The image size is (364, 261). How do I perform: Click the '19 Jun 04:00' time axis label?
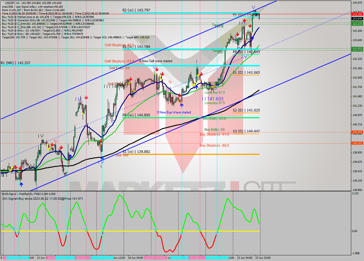click(x=136, y=258)
